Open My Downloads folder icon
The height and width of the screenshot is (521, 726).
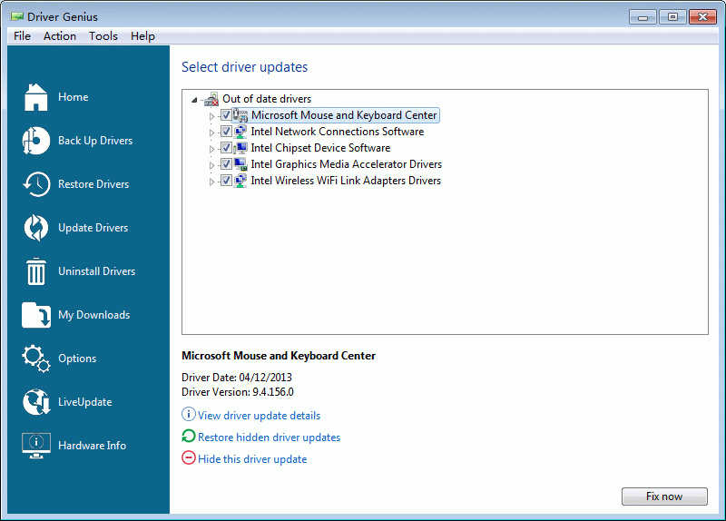[36, 315]
